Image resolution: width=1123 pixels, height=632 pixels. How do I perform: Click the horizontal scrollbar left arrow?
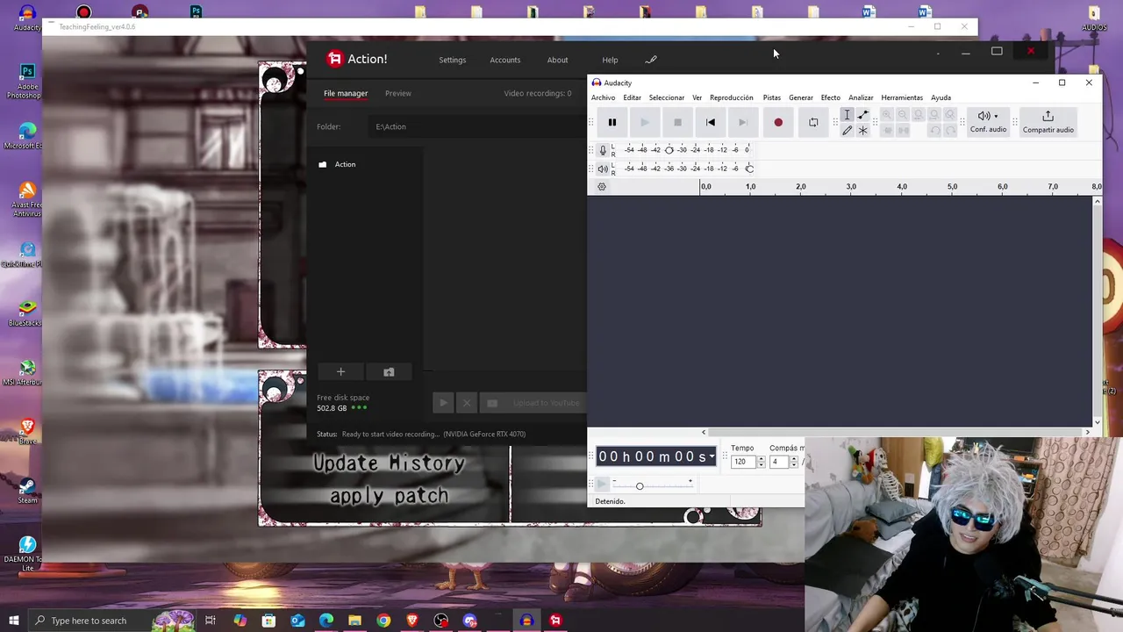pyautogui.click(x=704, y=432)
